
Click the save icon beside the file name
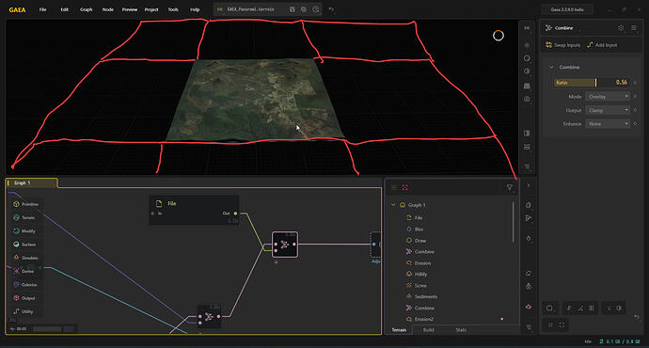[x=293, y=9]
